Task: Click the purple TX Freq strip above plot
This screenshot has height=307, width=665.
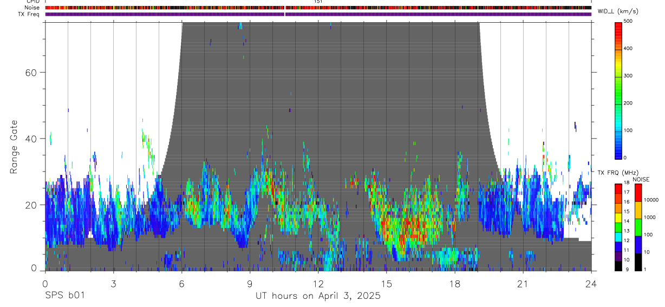Action: point(318,14)
